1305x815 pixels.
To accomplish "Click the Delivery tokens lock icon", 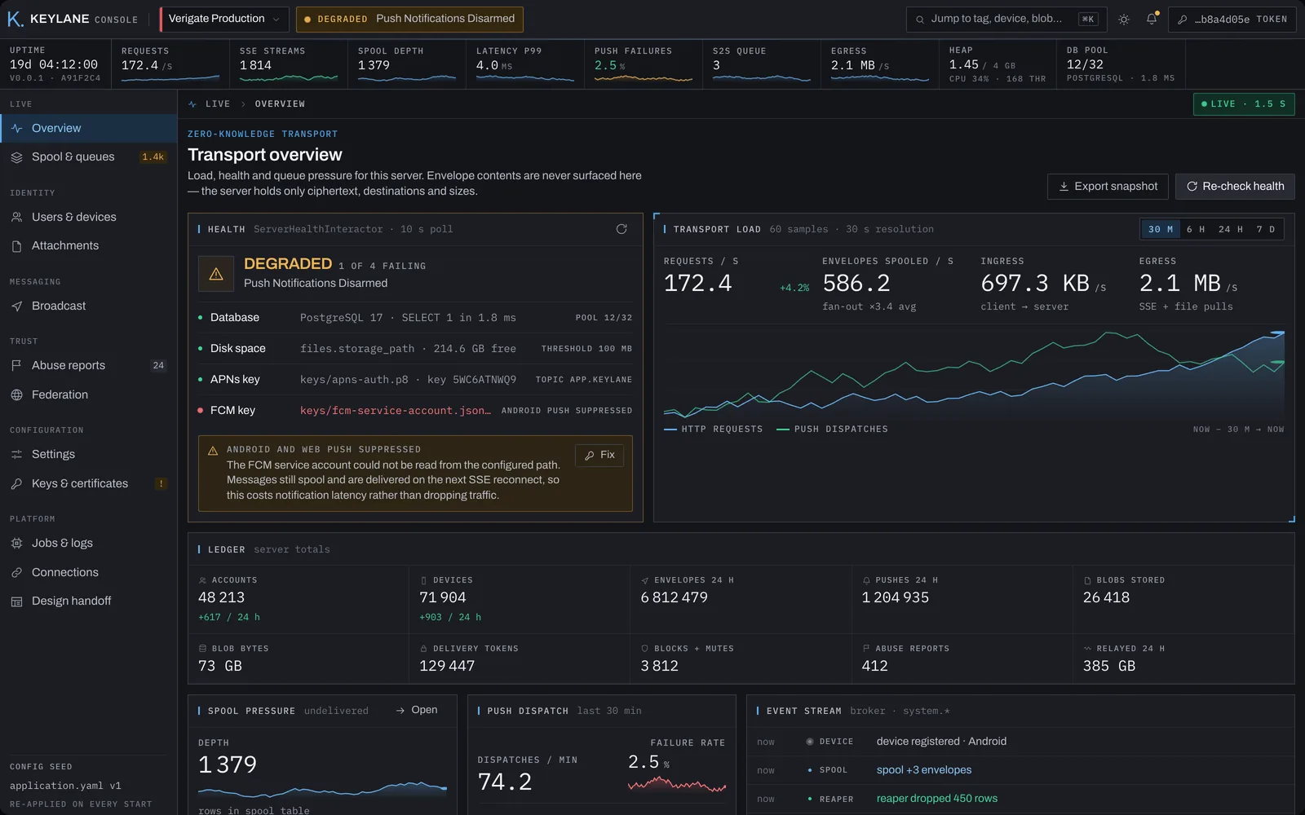I will pyautogui.click(x=423, y=649).
